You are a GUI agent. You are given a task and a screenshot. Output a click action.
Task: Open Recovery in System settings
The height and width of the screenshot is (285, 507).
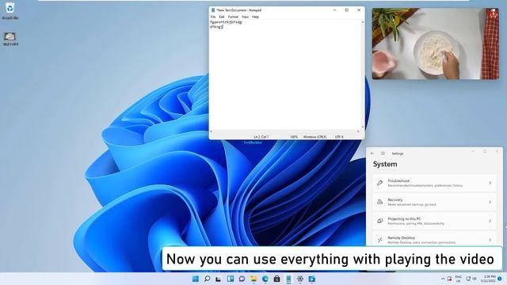point(434,202)
